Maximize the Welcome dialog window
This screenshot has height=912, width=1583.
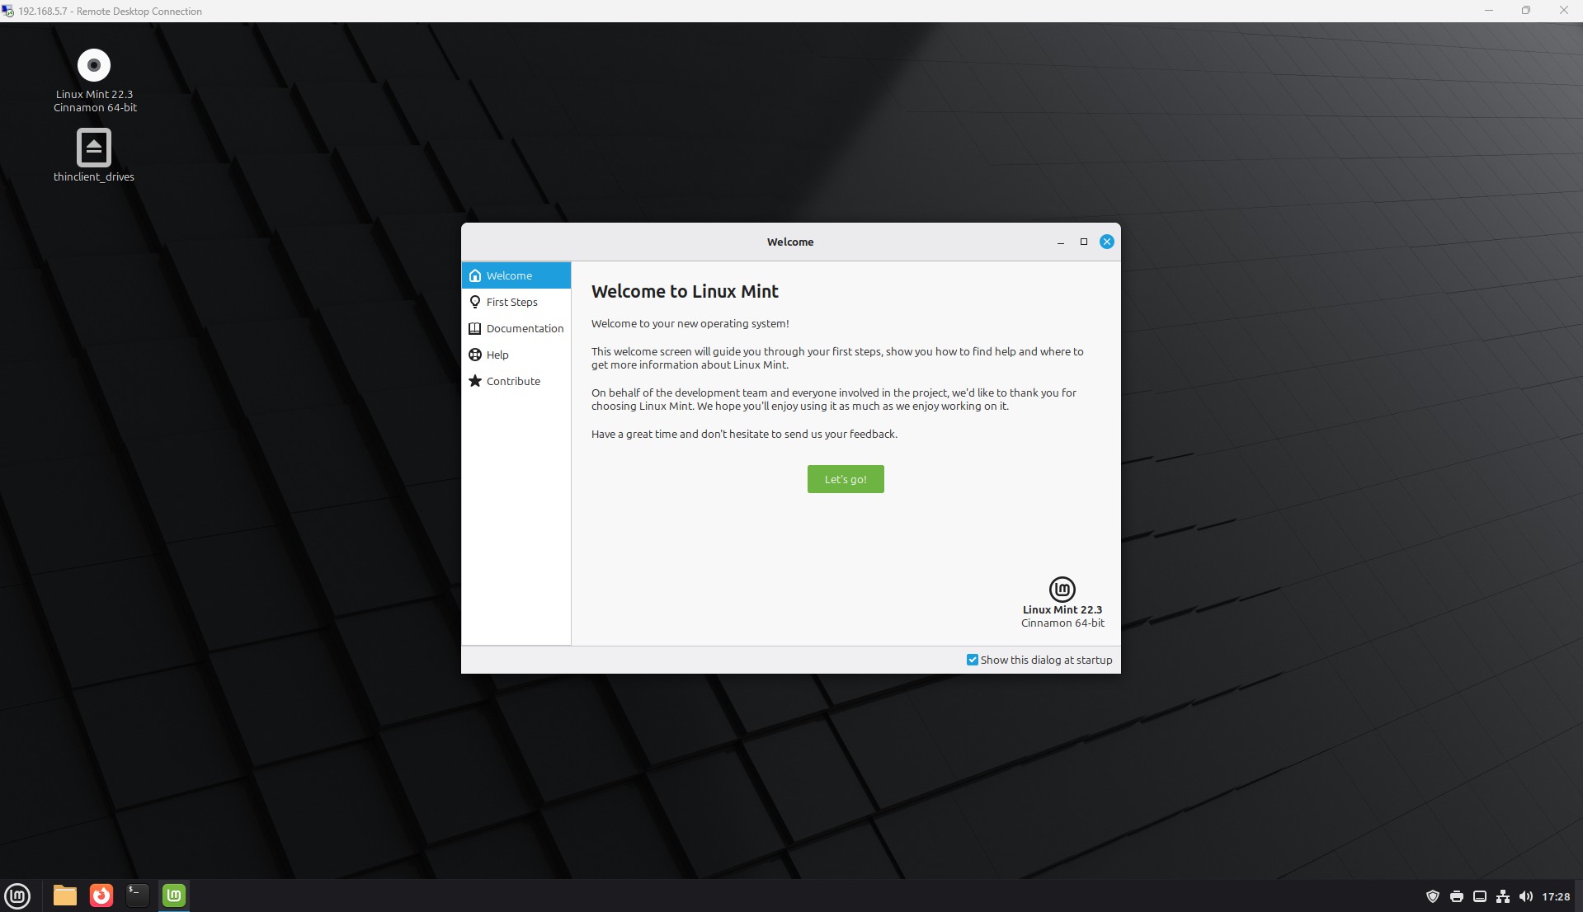click(1084, 242)
